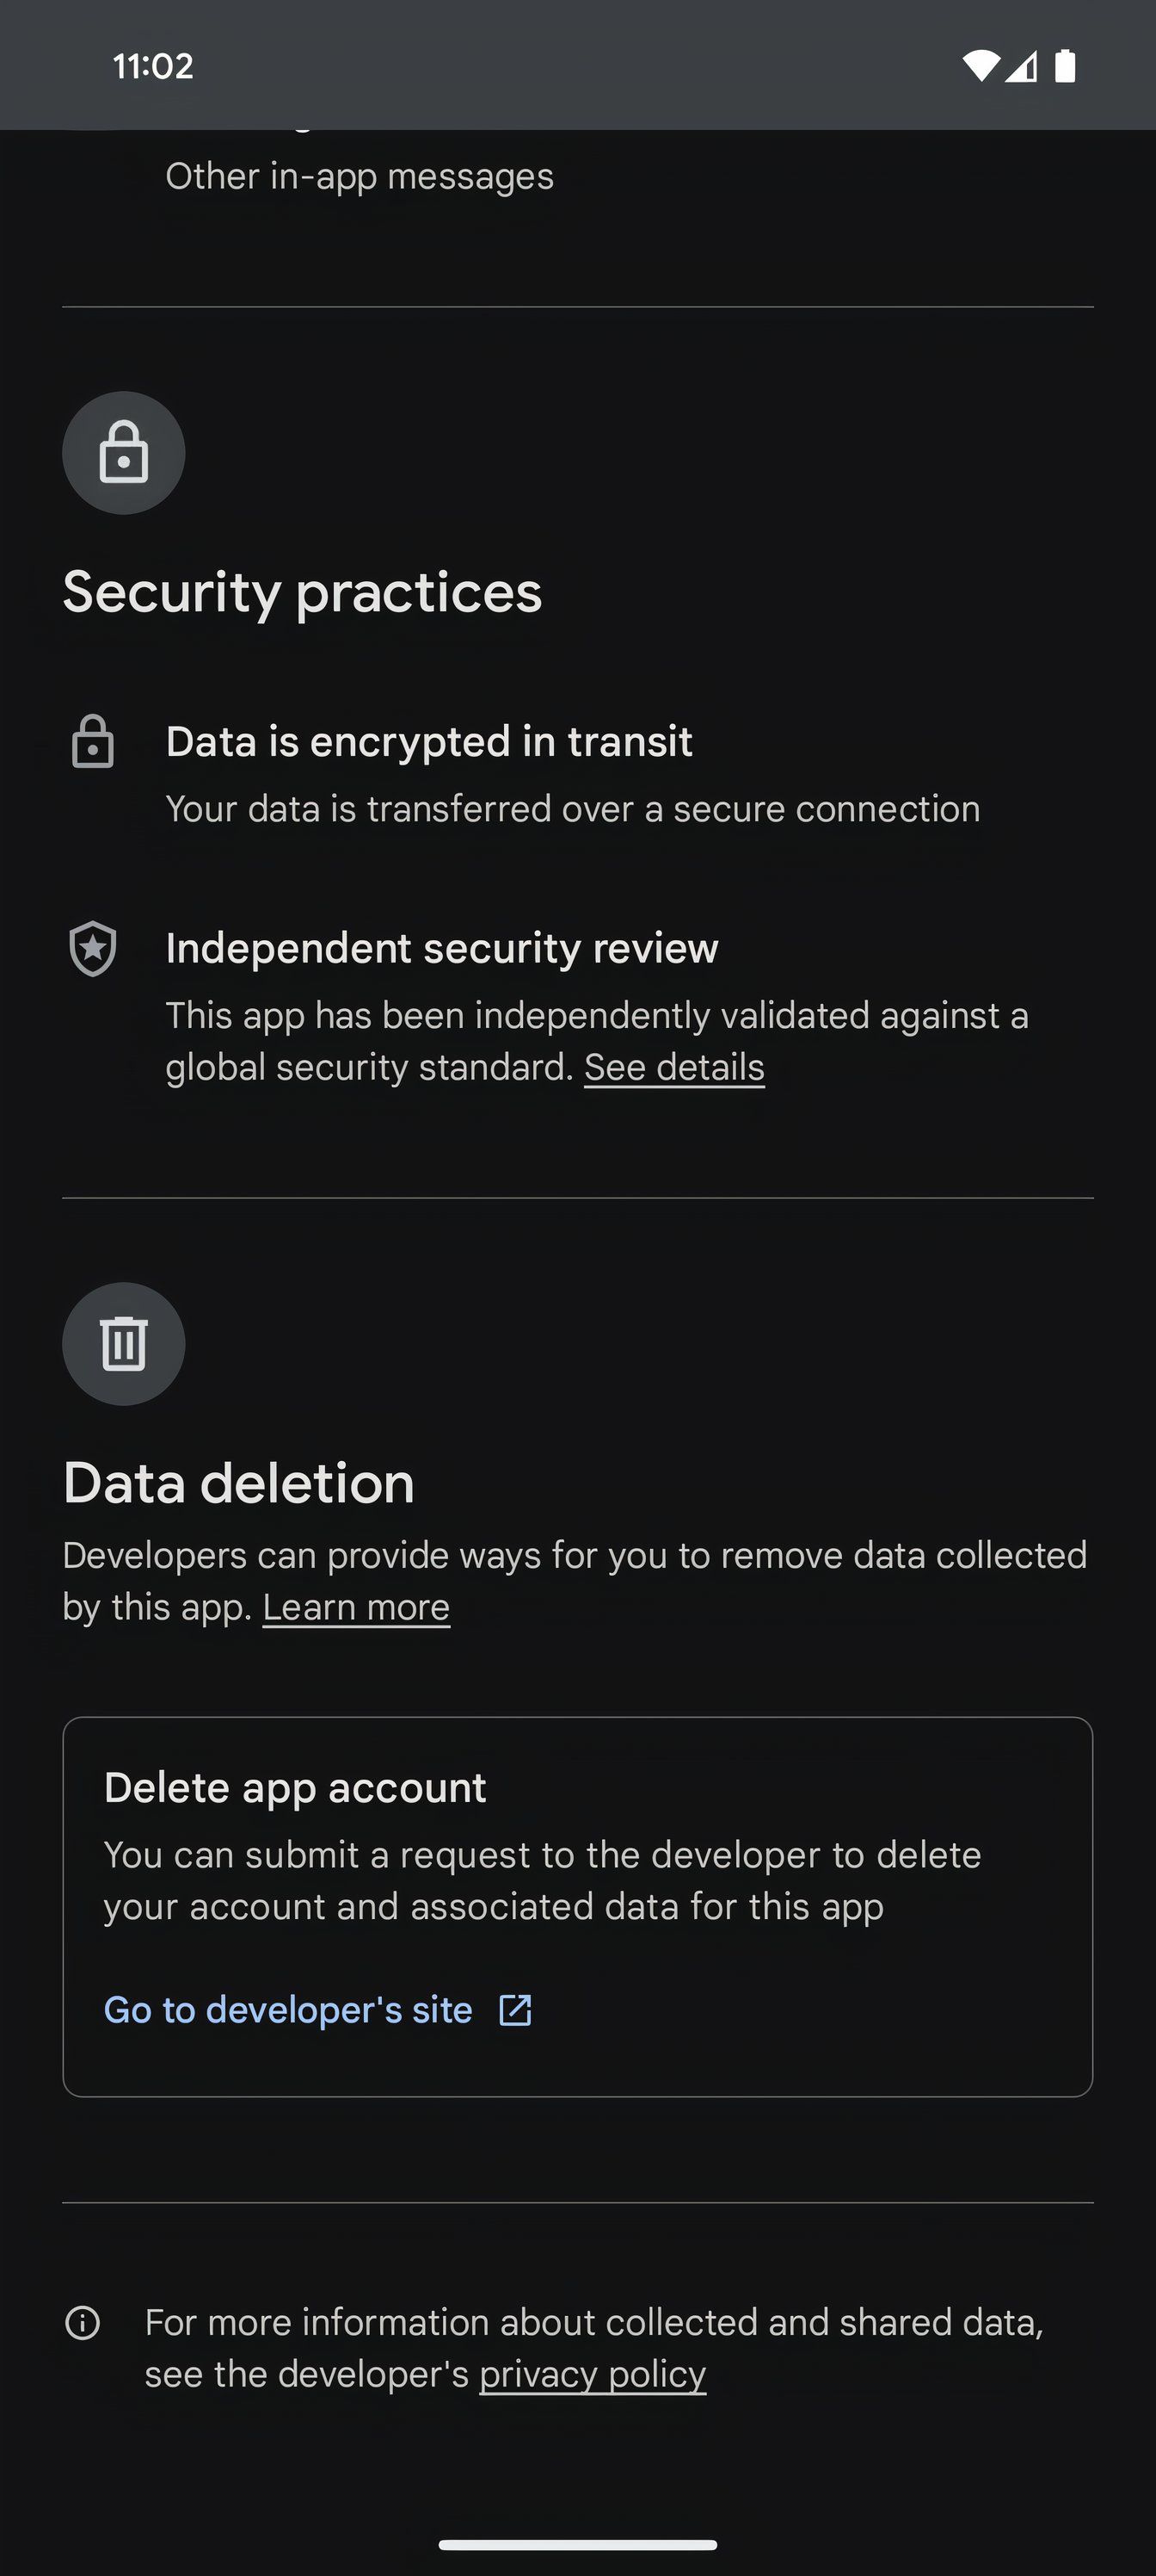
Task: Click the info icon next to the data notice
Action: pyautogui.click(x=84, y=2324)
